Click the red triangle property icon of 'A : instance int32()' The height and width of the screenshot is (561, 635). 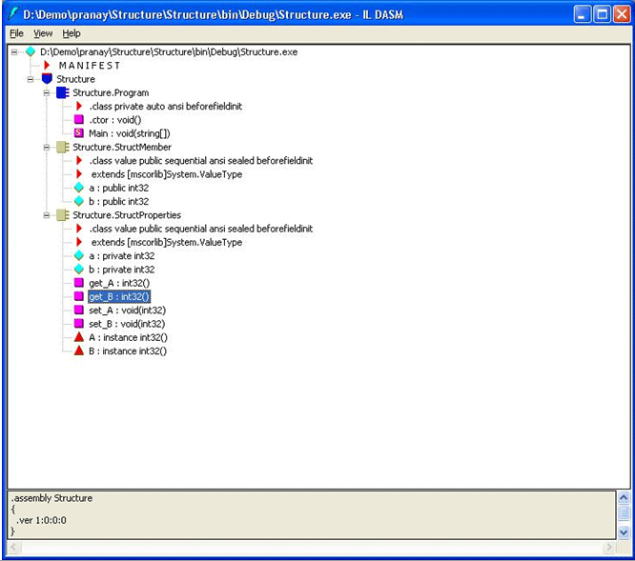(79, 337)
